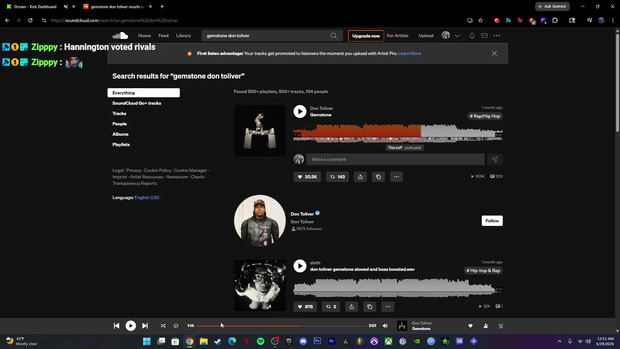Repost the Gemstone track showing 143 reposts
Image resolution: width=620 pixels, height=349 pixels.
[338, 177]
